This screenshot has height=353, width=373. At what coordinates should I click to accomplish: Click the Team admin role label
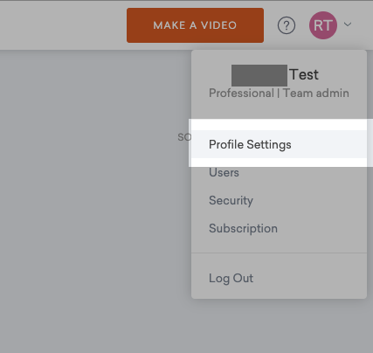[x=316, y=93]
